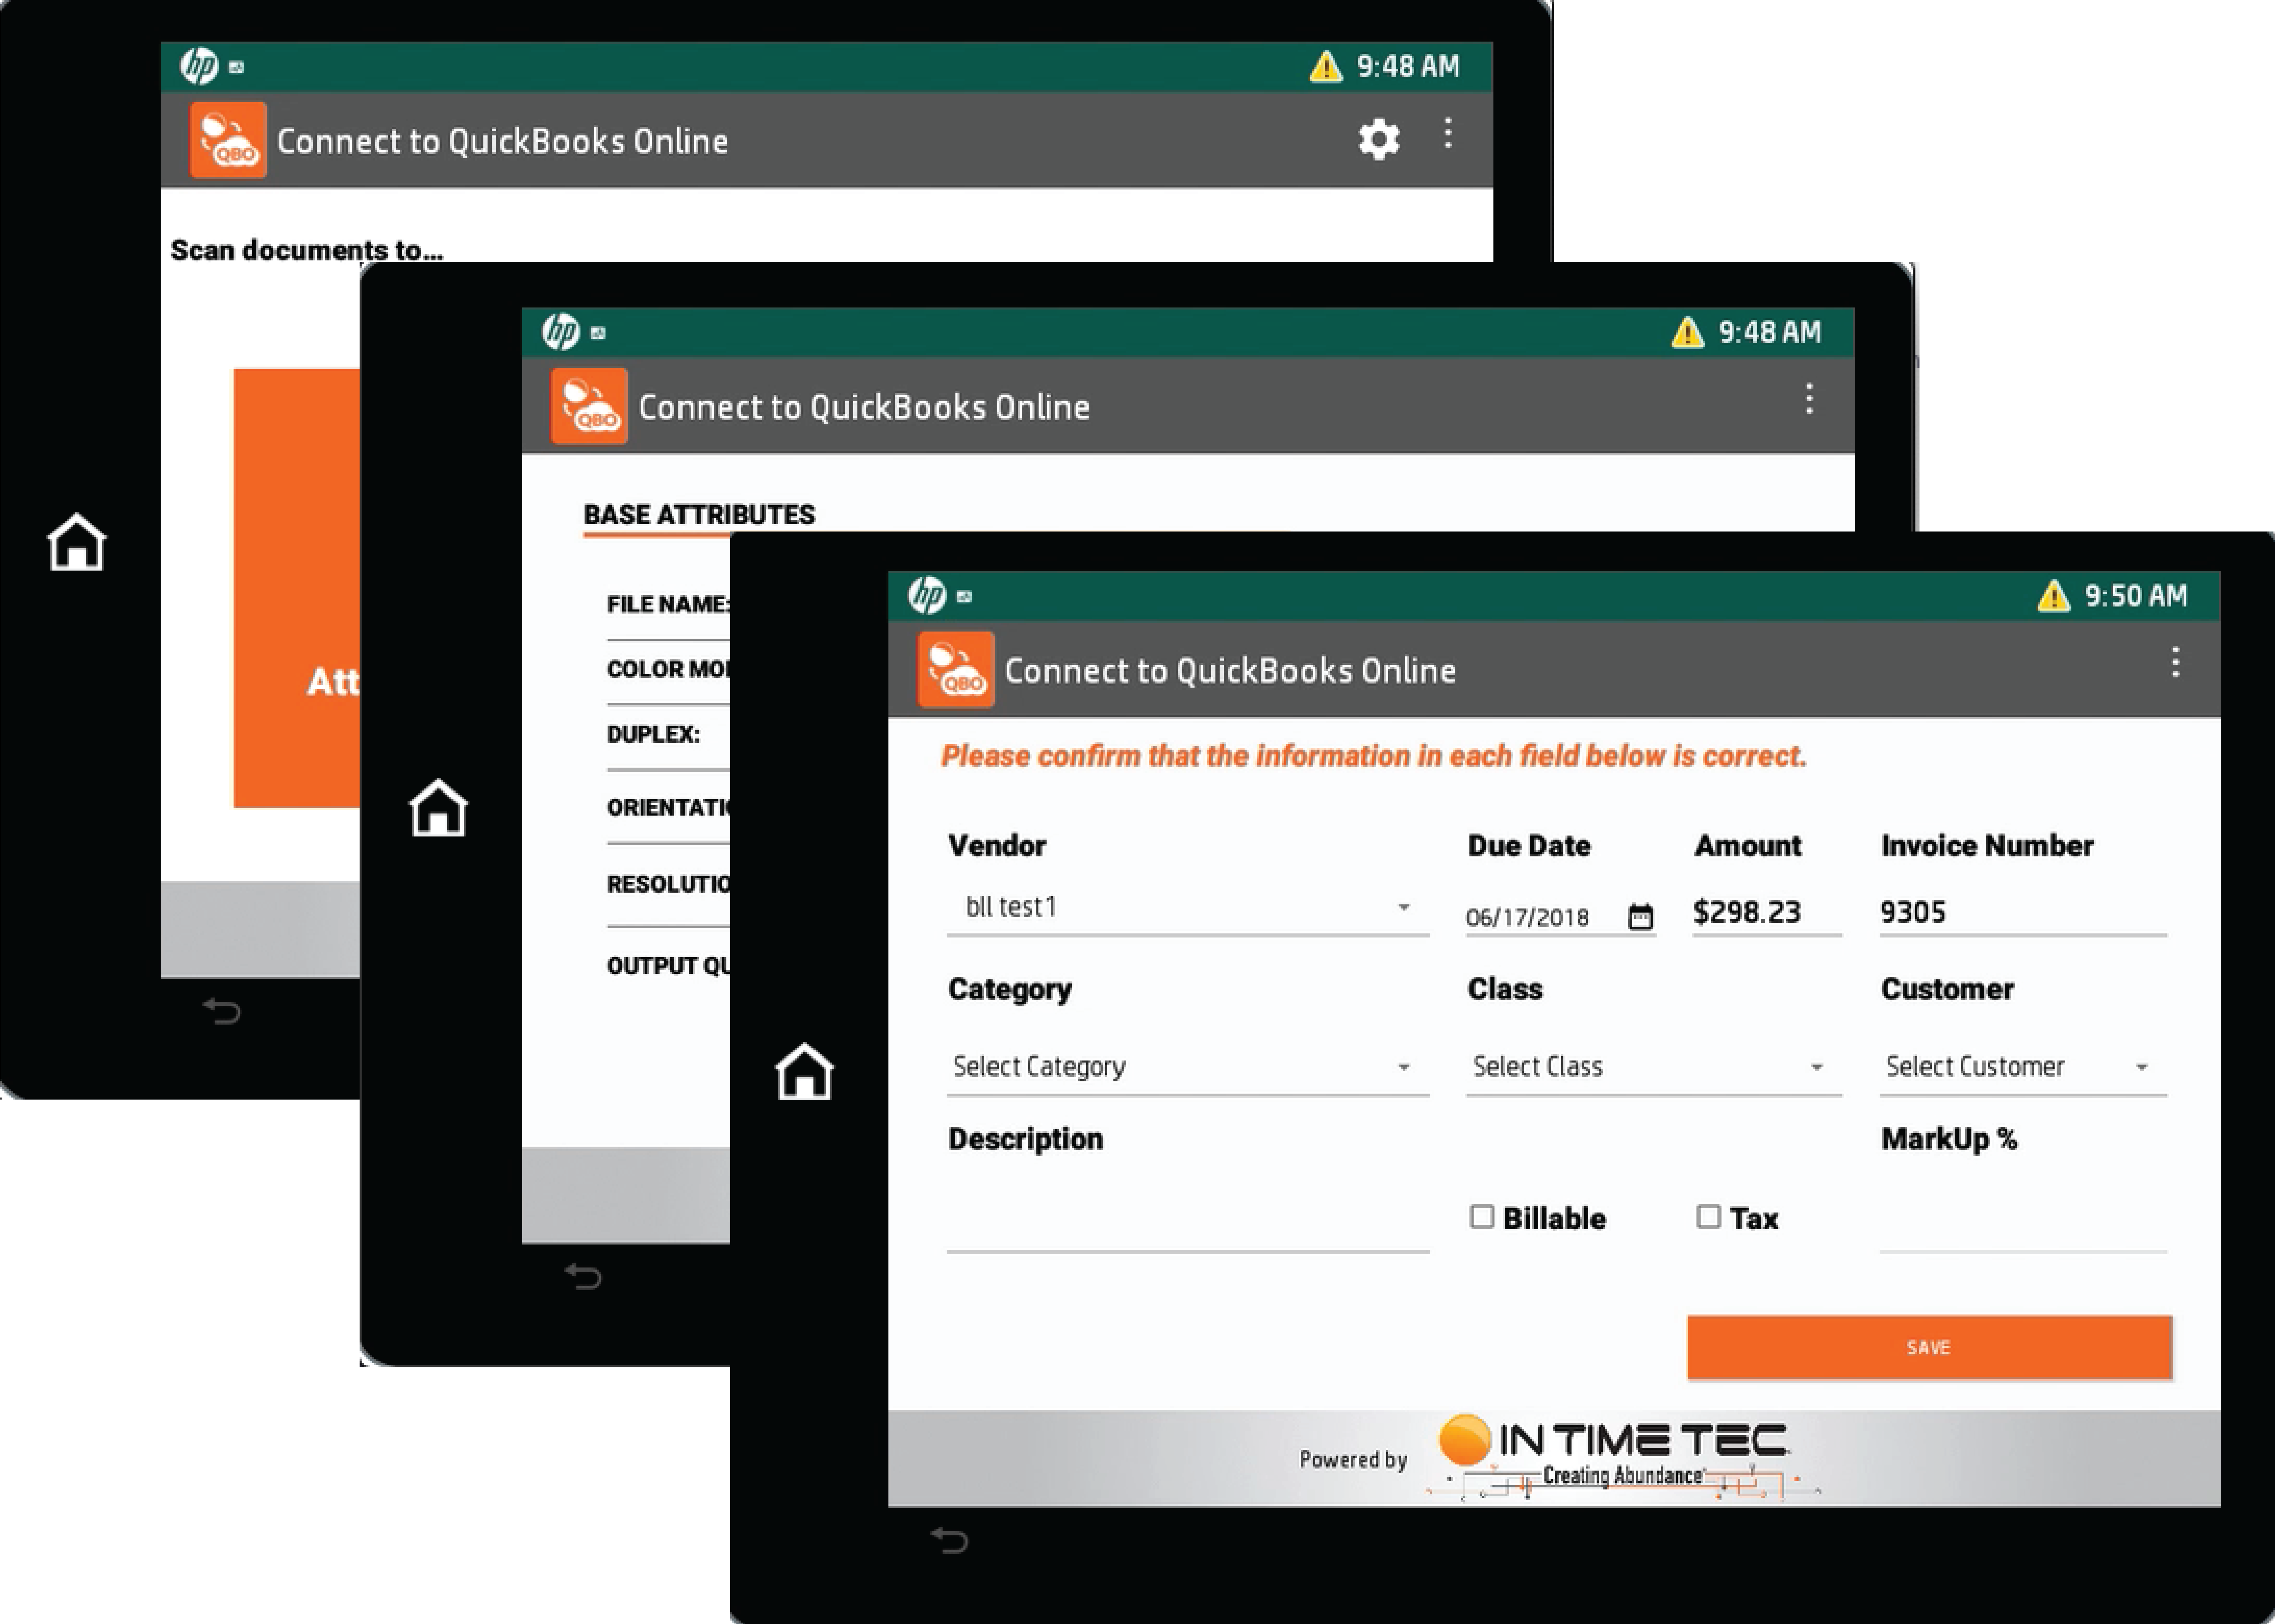Tap small notification icon beside middle HP logo
2275x1624 pixels.
tap(598, 333)
